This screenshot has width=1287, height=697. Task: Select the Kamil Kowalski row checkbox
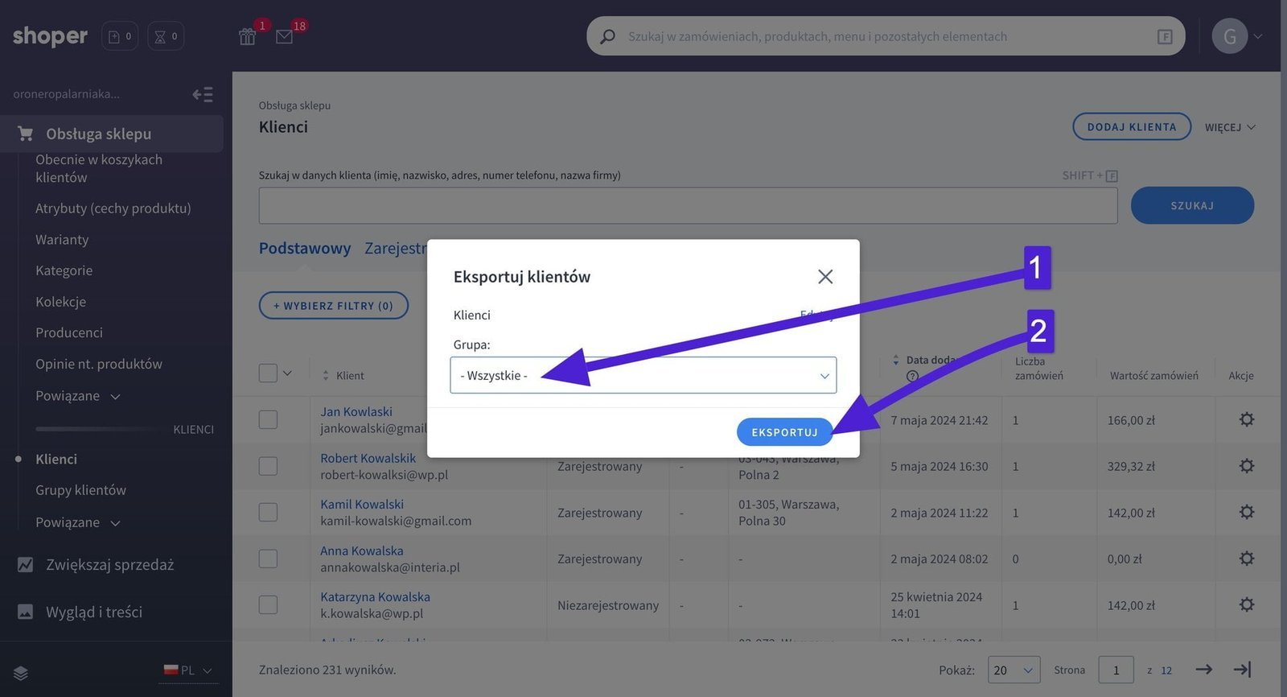[x=268, y=513]
